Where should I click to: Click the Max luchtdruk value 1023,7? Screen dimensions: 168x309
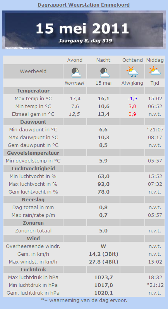(x=103, y=278)
